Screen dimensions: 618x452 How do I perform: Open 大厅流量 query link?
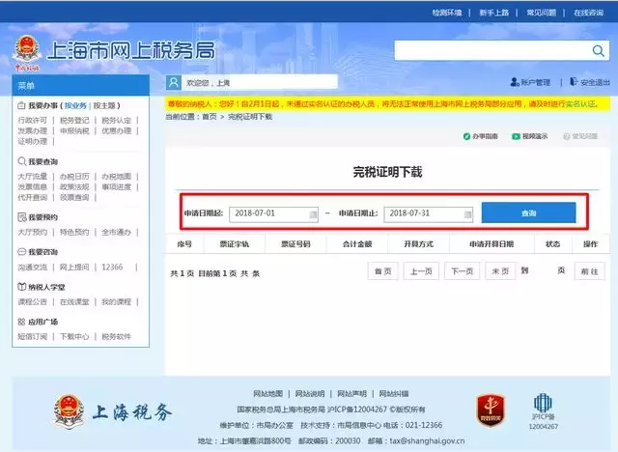[32, 176]
